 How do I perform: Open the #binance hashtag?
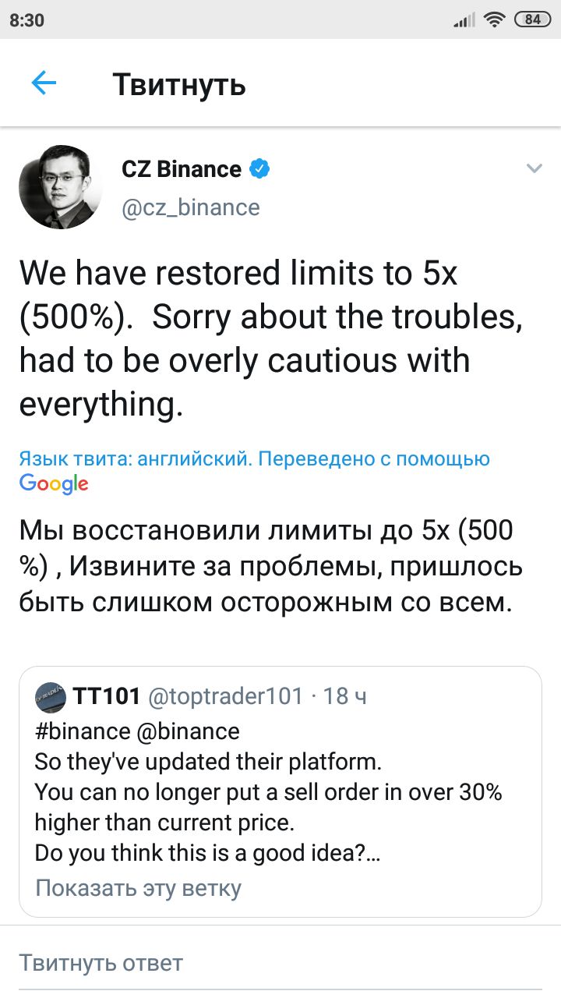pos(83,731)
